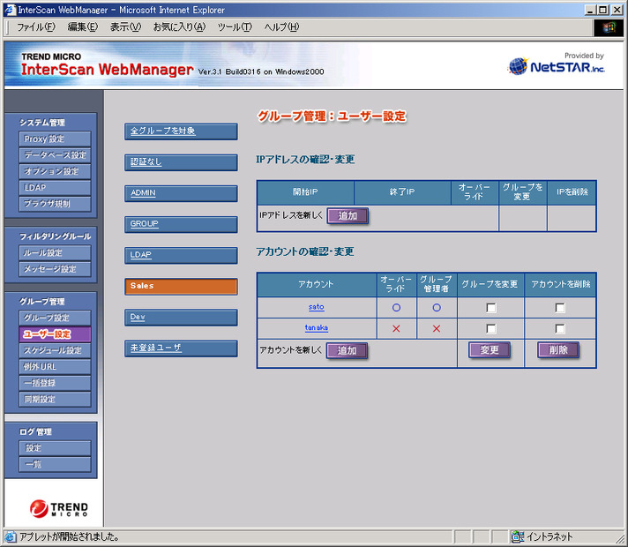Open Proxy設定 in system management

point(55,139)
